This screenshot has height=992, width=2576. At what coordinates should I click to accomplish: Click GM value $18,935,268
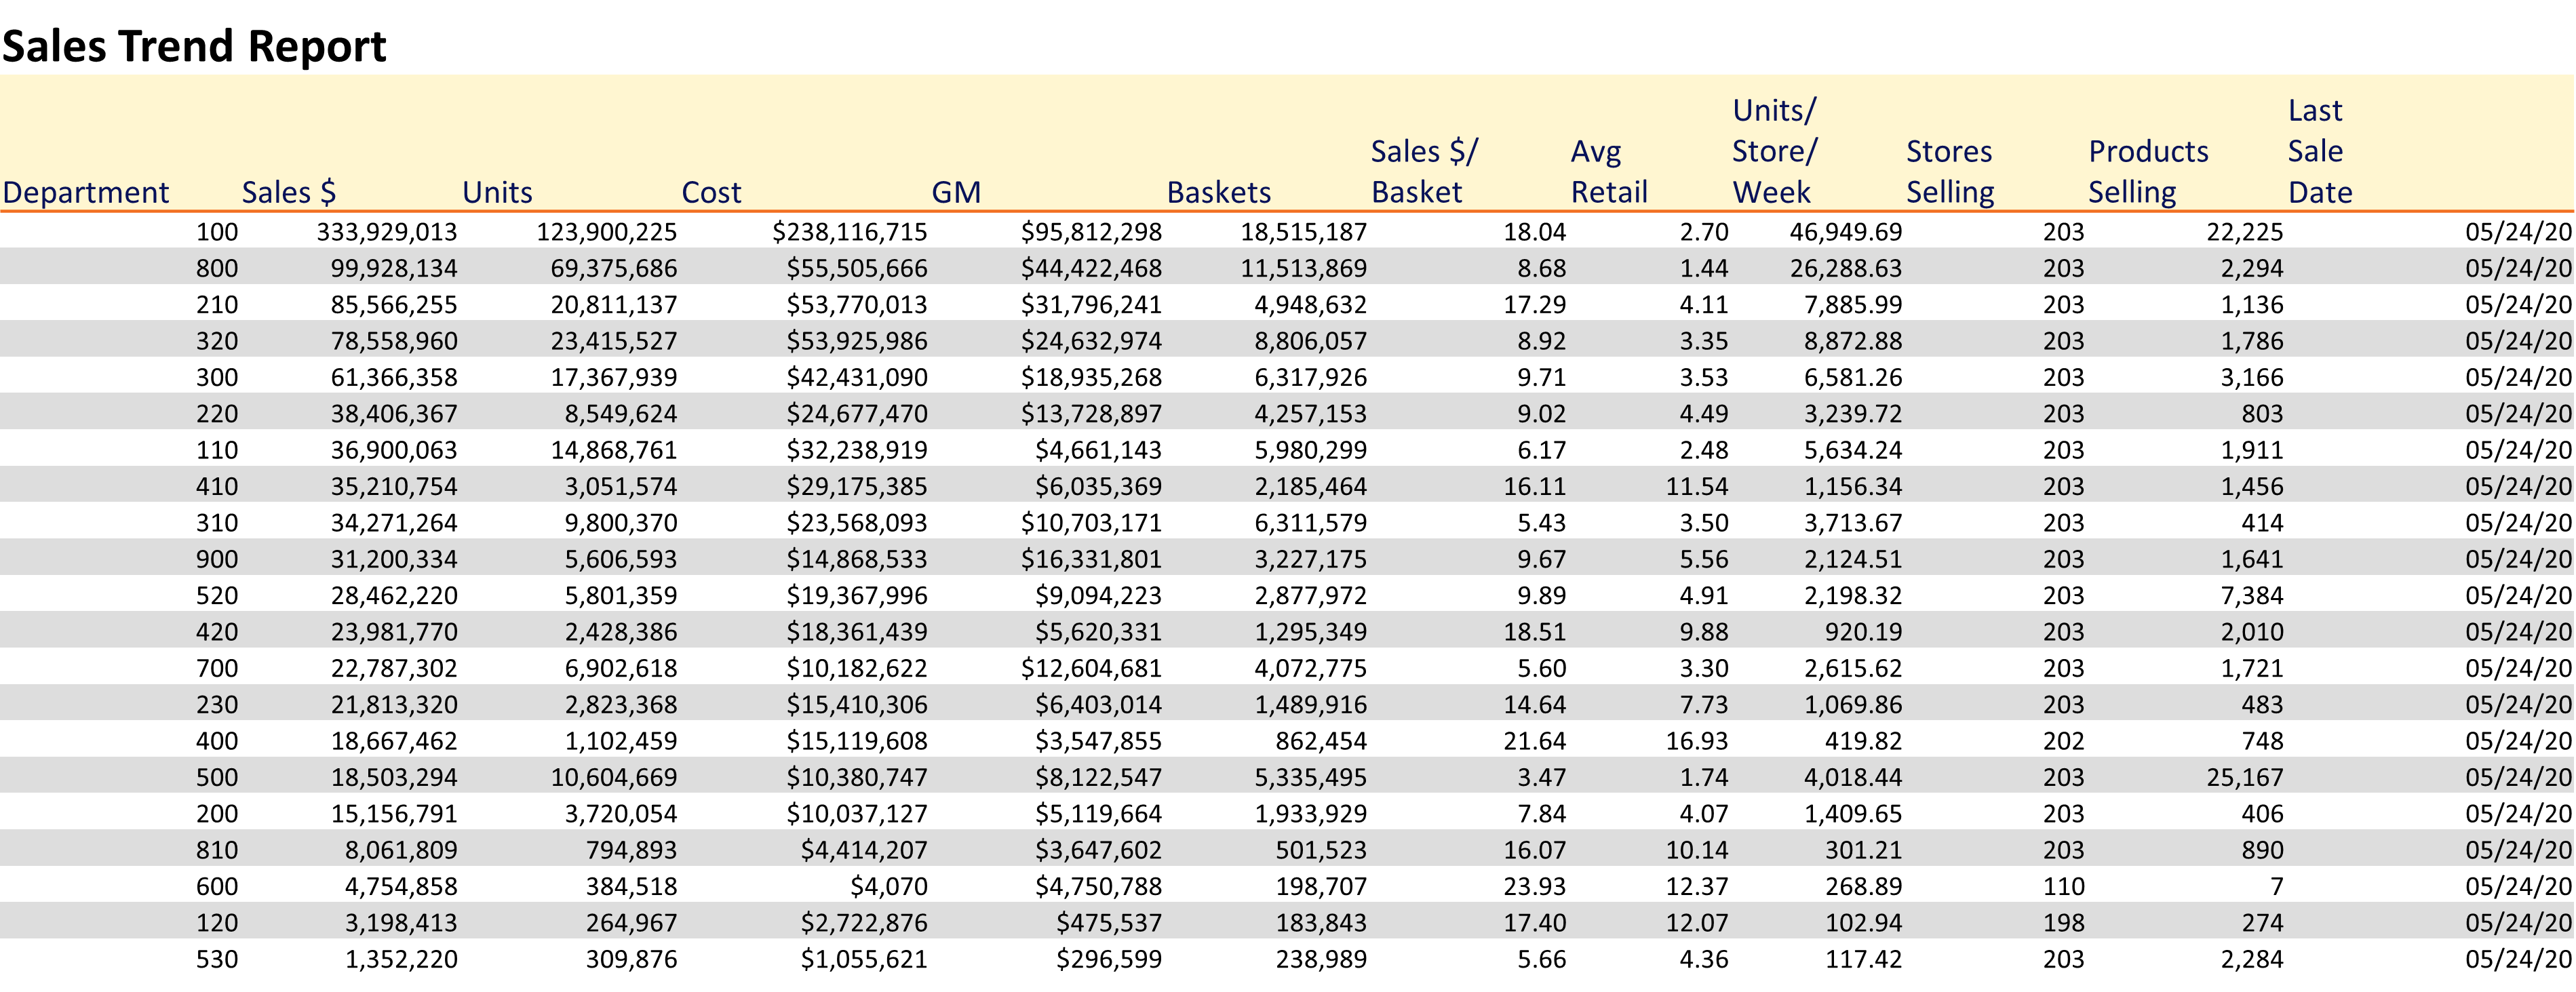(1091, 377)
